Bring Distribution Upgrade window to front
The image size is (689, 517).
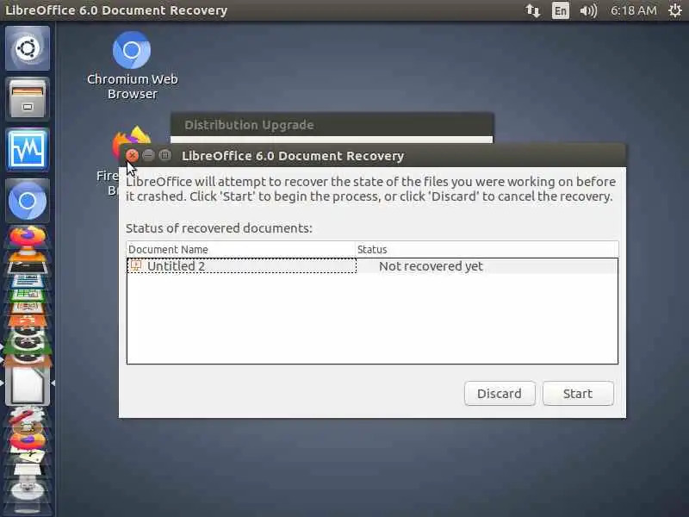tap(332, 125)
